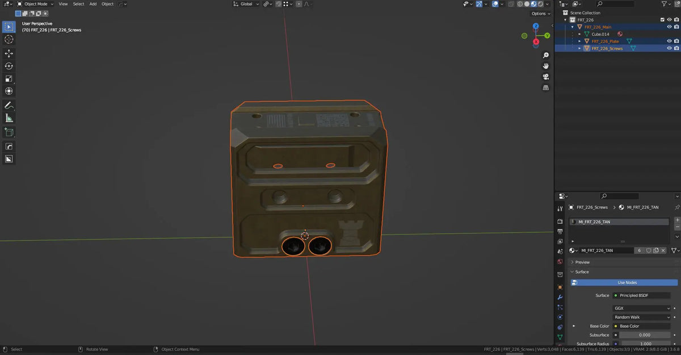This screenshot has width=681, height=355.
Task: Switch to wireframe viewport shading
Action: [x=519, y=4]
